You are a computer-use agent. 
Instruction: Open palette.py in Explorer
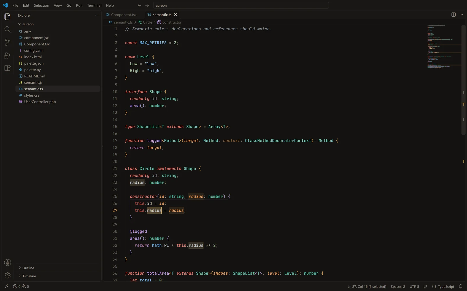[x=57, y=70]
